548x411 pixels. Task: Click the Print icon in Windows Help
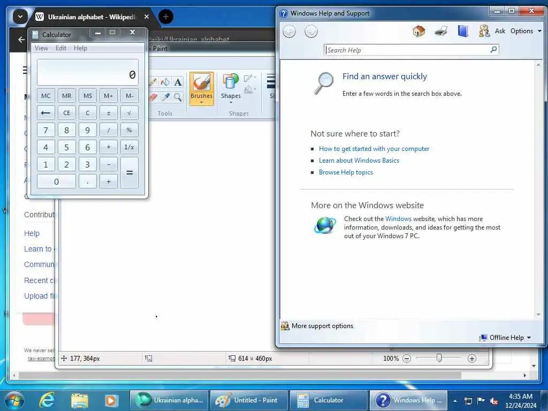(x=441, y=31)
